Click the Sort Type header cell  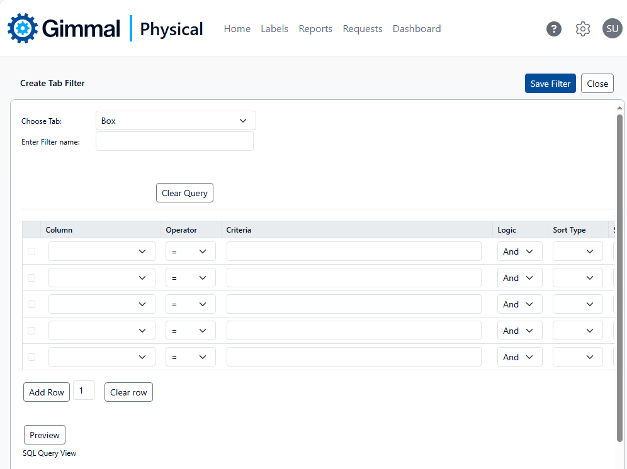578,229
